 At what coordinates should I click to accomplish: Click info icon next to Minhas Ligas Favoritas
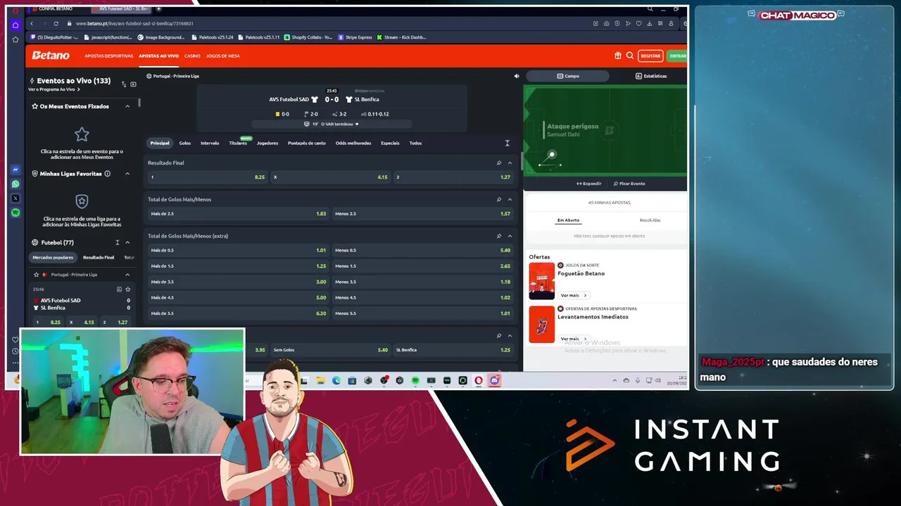click(x=108, y=174)
